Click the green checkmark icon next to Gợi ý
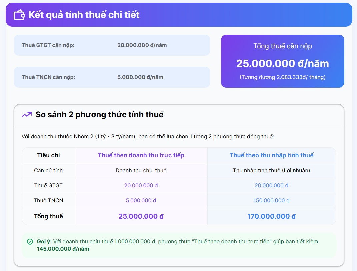This screenshot has height=271, width=357. click(x=30, y=242)
